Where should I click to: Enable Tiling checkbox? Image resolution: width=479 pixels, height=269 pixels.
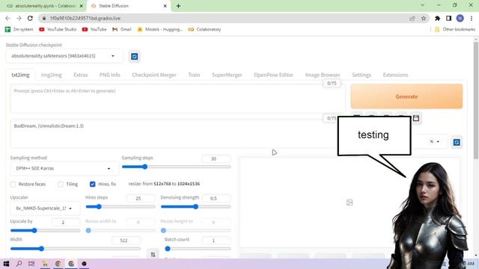pyautogui.click(x=61, y=184)
